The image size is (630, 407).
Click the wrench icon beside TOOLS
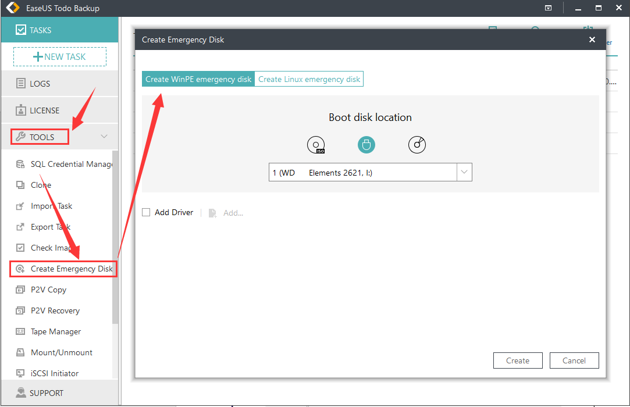20,137
